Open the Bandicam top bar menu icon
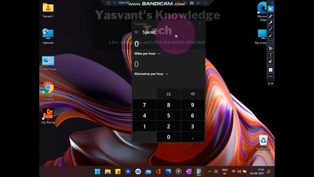This screenshot has width=314, height=177. pos(108,3)
